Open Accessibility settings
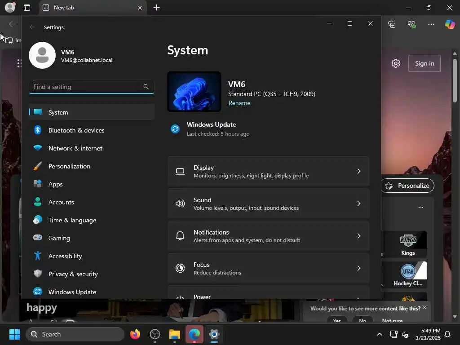 (x=92, y=256)
